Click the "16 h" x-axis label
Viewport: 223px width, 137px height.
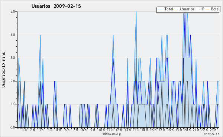(153, 130)
